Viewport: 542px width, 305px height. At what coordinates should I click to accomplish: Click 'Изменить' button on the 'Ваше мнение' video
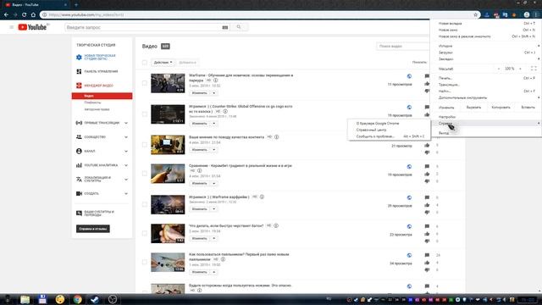[x=200, y=150]
